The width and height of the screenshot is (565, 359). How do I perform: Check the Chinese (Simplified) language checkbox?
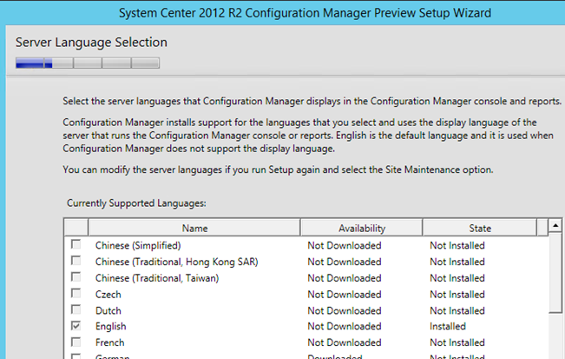76,244
